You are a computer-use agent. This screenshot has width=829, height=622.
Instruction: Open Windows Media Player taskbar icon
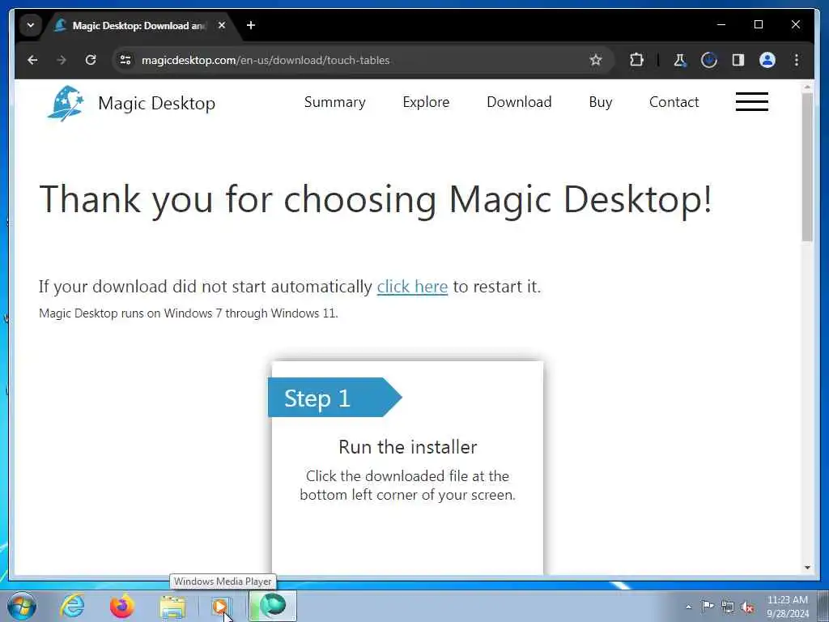pos(220,606)
